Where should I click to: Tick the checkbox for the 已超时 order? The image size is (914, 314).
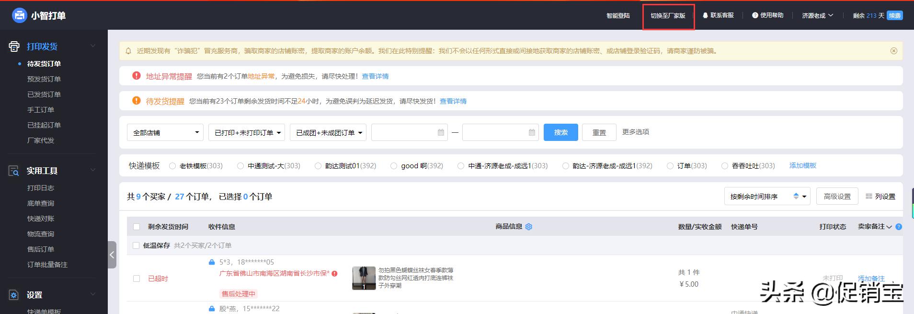[137, 279]
